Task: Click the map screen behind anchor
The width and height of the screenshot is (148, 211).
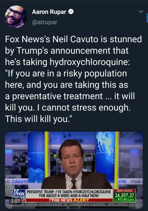Action: tap(106, 156)
